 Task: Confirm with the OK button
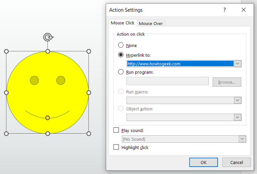(x=203, y=163)
